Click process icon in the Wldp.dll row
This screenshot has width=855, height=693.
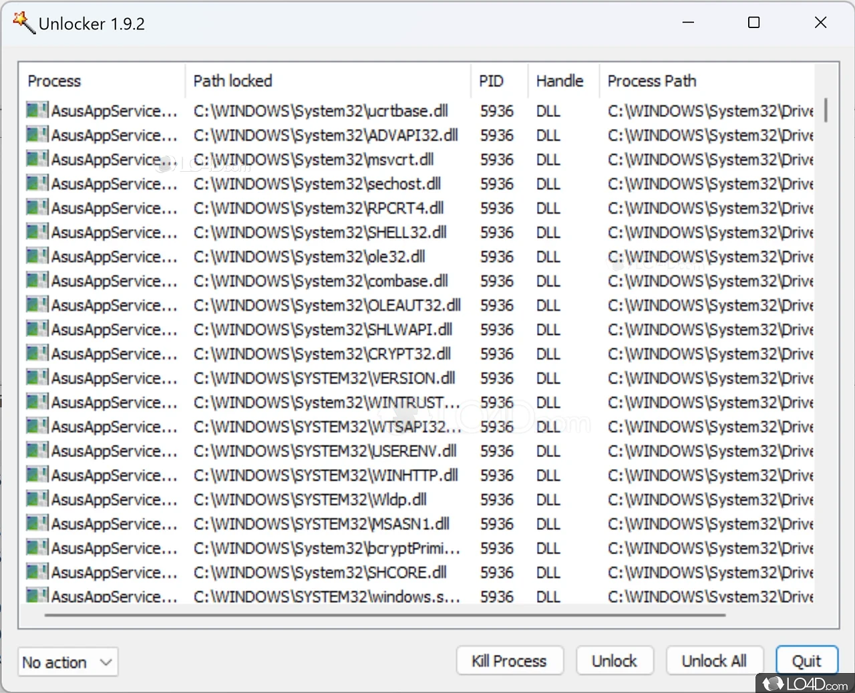pos(37,499)
